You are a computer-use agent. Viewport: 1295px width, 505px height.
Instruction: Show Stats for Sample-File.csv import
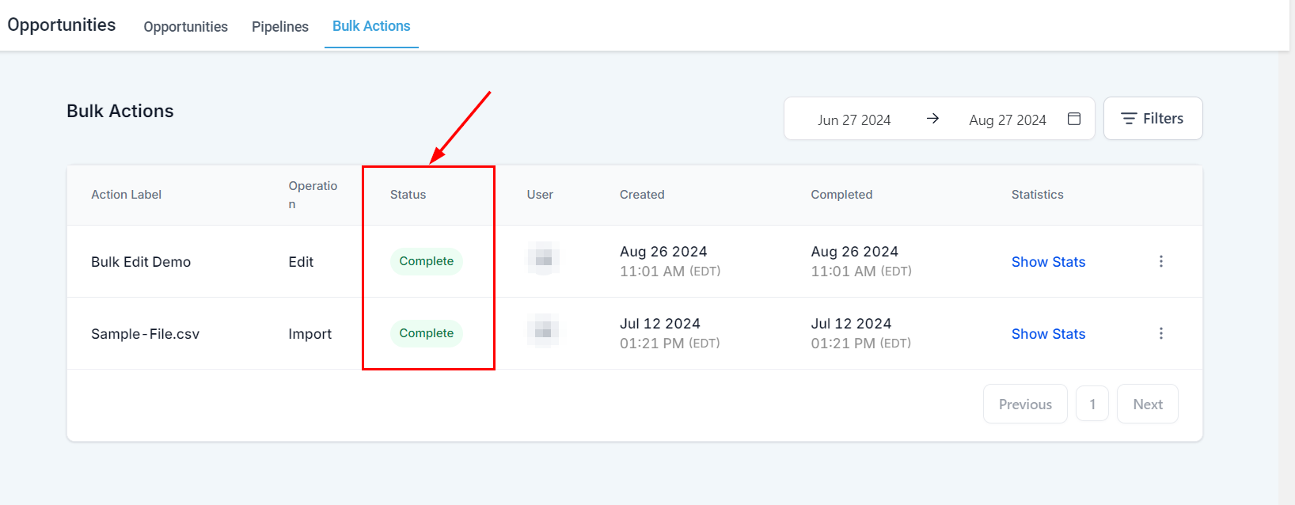[x=1048, y=334]
